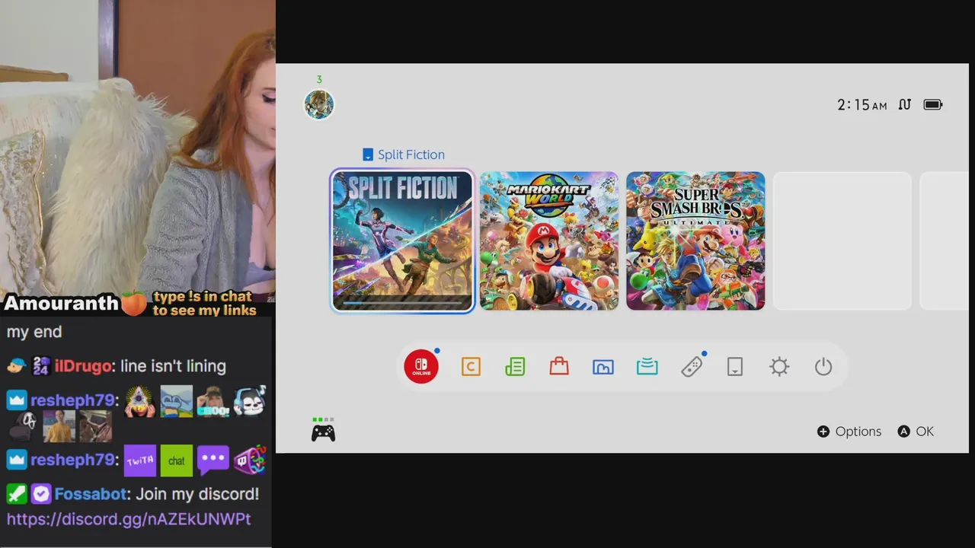975x548 pixels.
Task: Click the Split Fiction progress bar
Action: (402, 302)
